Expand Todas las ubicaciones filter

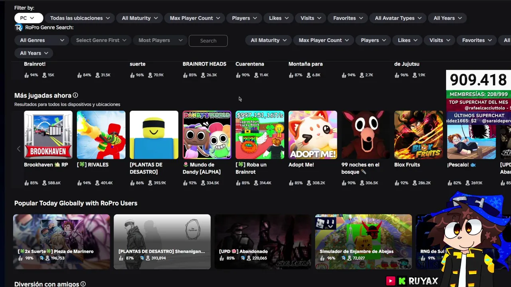[80, 18]
